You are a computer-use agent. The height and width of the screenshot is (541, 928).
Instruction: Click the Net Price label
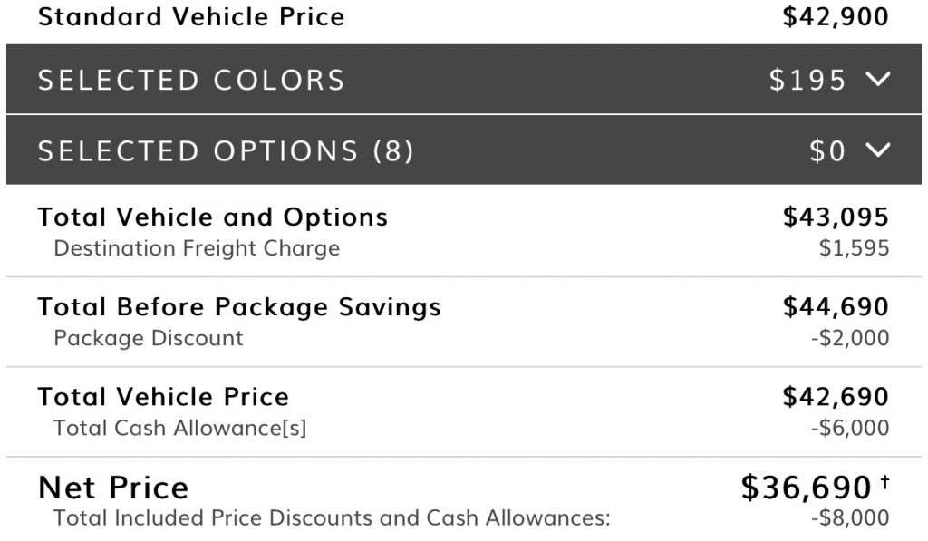click(113, 488)
